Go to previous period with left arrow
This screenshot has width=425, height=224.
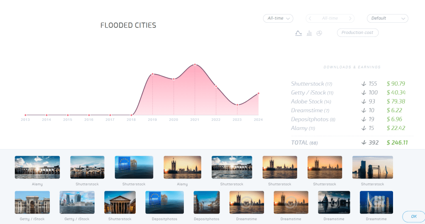click(x=310, y=18)
